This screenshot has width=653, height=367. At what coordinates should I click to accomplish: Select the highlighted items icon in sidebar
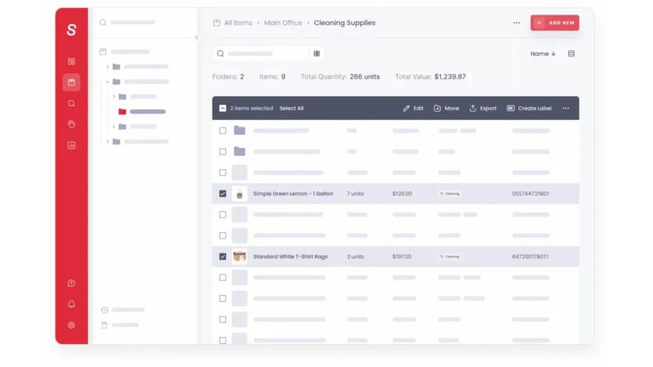71,83
